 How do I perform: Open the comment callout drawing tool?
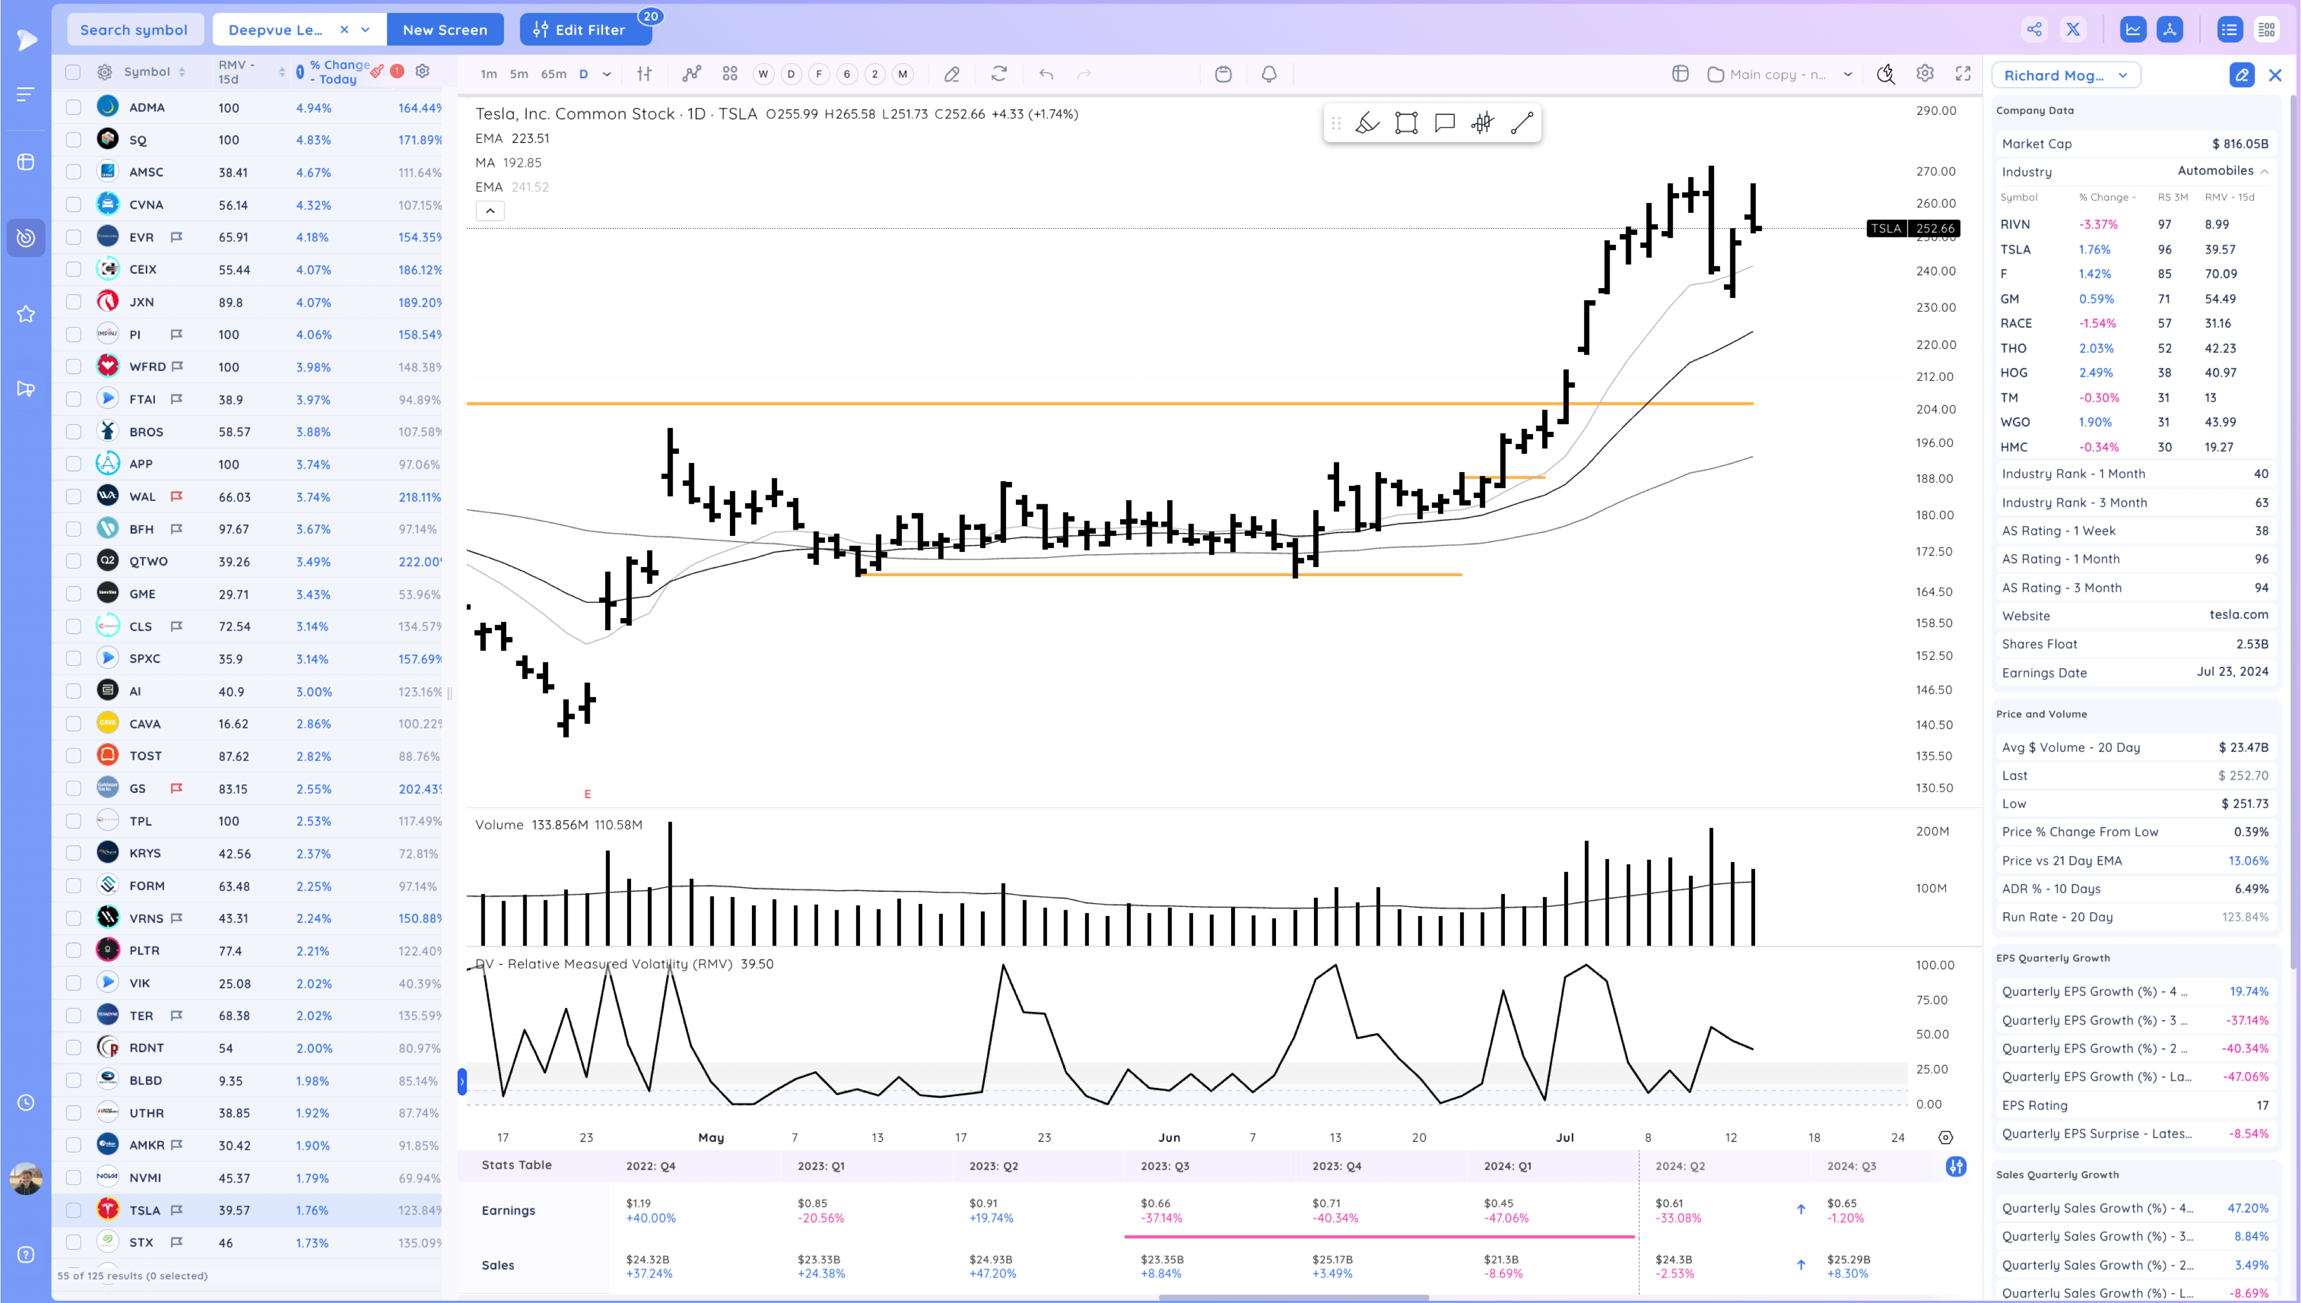1444,124
